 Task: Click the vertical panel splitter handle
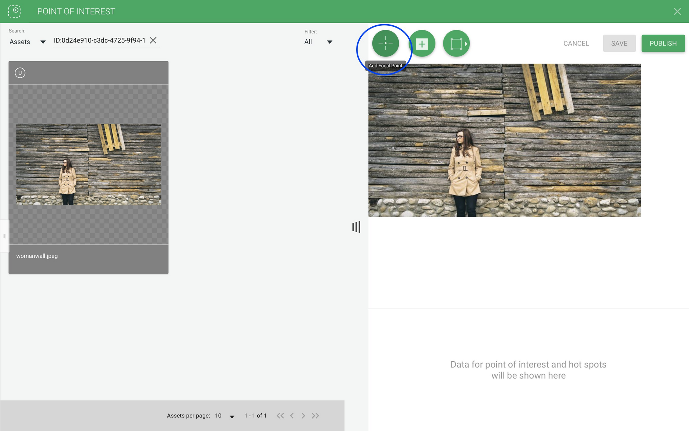pyautogui.click(x=356, y=227)
